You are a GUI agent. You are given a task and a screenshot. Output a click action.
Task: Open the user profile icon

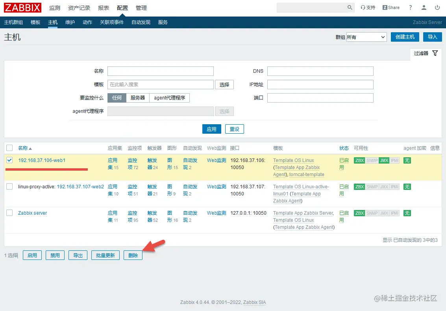tap(424, 8)
